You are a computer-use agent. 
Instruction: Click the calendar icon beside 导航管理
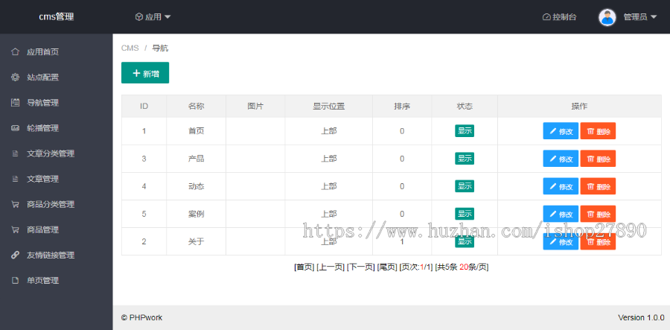pyautogui.click(x=16, y=103)
